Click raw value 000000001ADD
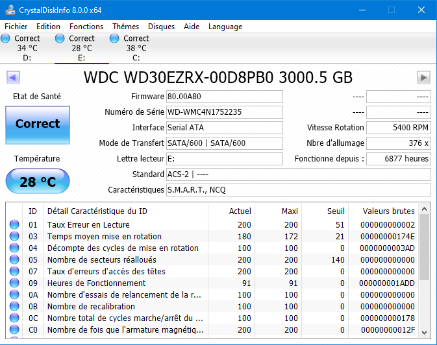 click(387, 283)
